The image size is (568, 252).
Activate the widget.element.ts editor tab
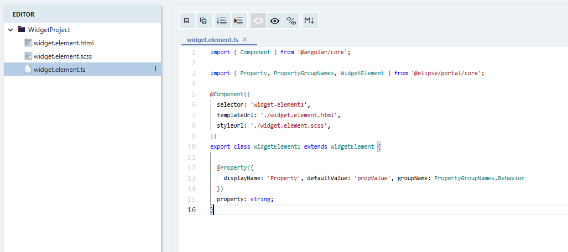(x=212, y=40)
